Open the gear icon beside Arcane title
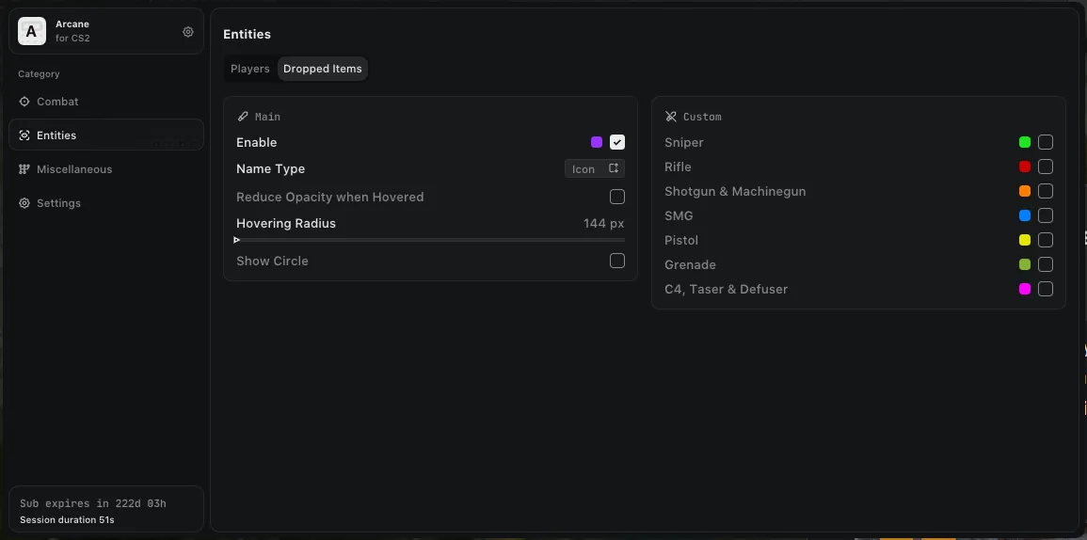This screenshot has width=1087, height=540. click(188, 32)
